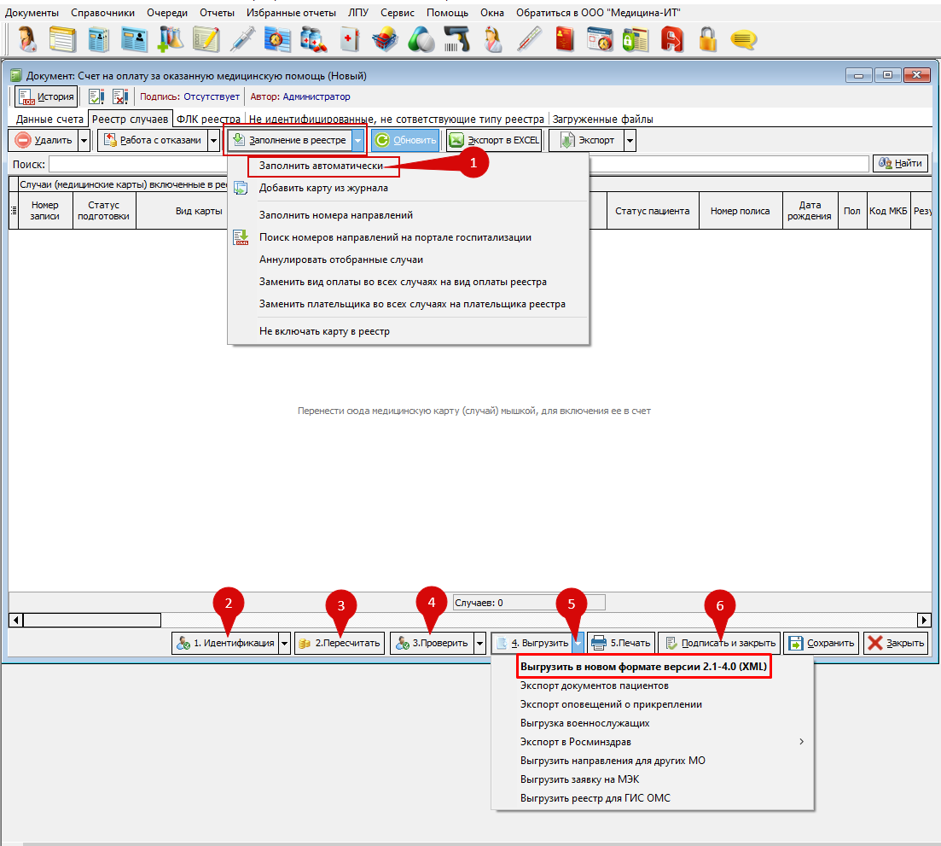This screenshot has width=941, height=846.
Task: Click the Сохранить button
Action: 822,643
